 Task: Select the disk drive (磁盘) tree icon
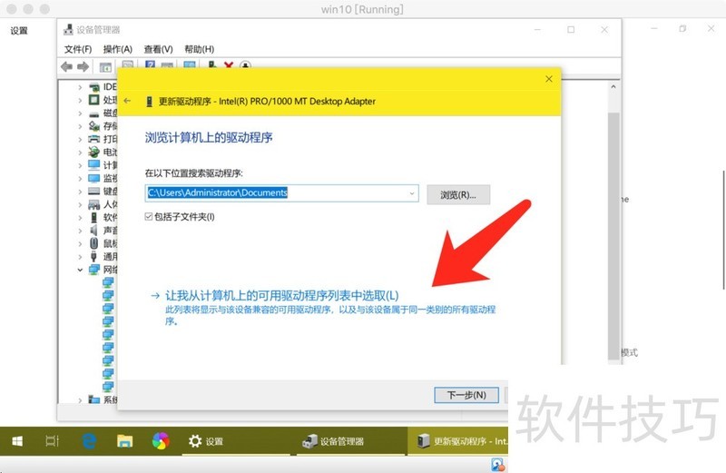coord(94,113)
